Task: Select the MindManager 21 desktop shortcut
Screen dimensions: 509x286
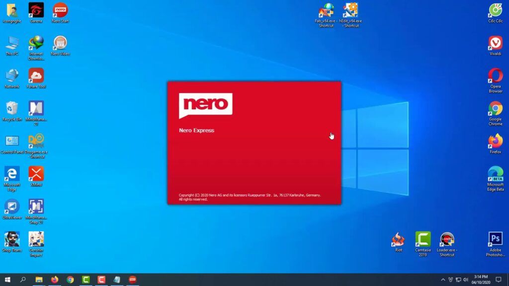Action: 36,113
